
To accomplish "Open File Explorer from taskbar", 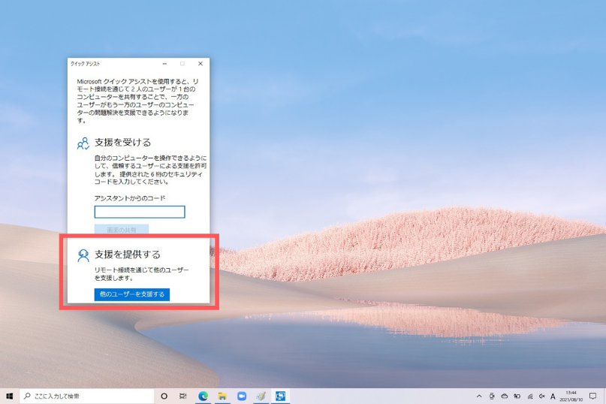I will [x=222, y=396].
